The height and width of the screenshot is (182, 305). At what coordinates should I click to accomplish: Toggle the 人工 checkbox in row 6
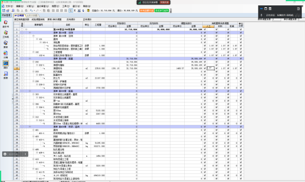(205, 45)
